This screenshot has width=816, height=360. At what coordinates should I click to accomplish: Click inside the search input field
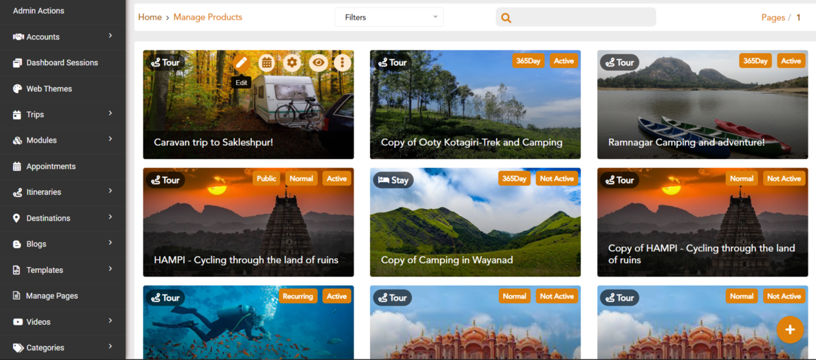[x=576, y=17]
